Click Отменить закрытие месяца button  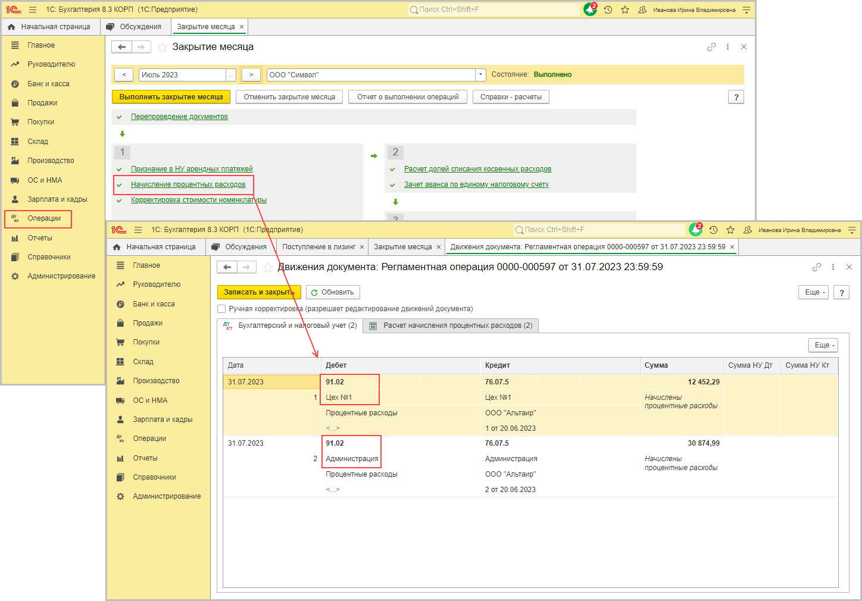pos(289,97)
